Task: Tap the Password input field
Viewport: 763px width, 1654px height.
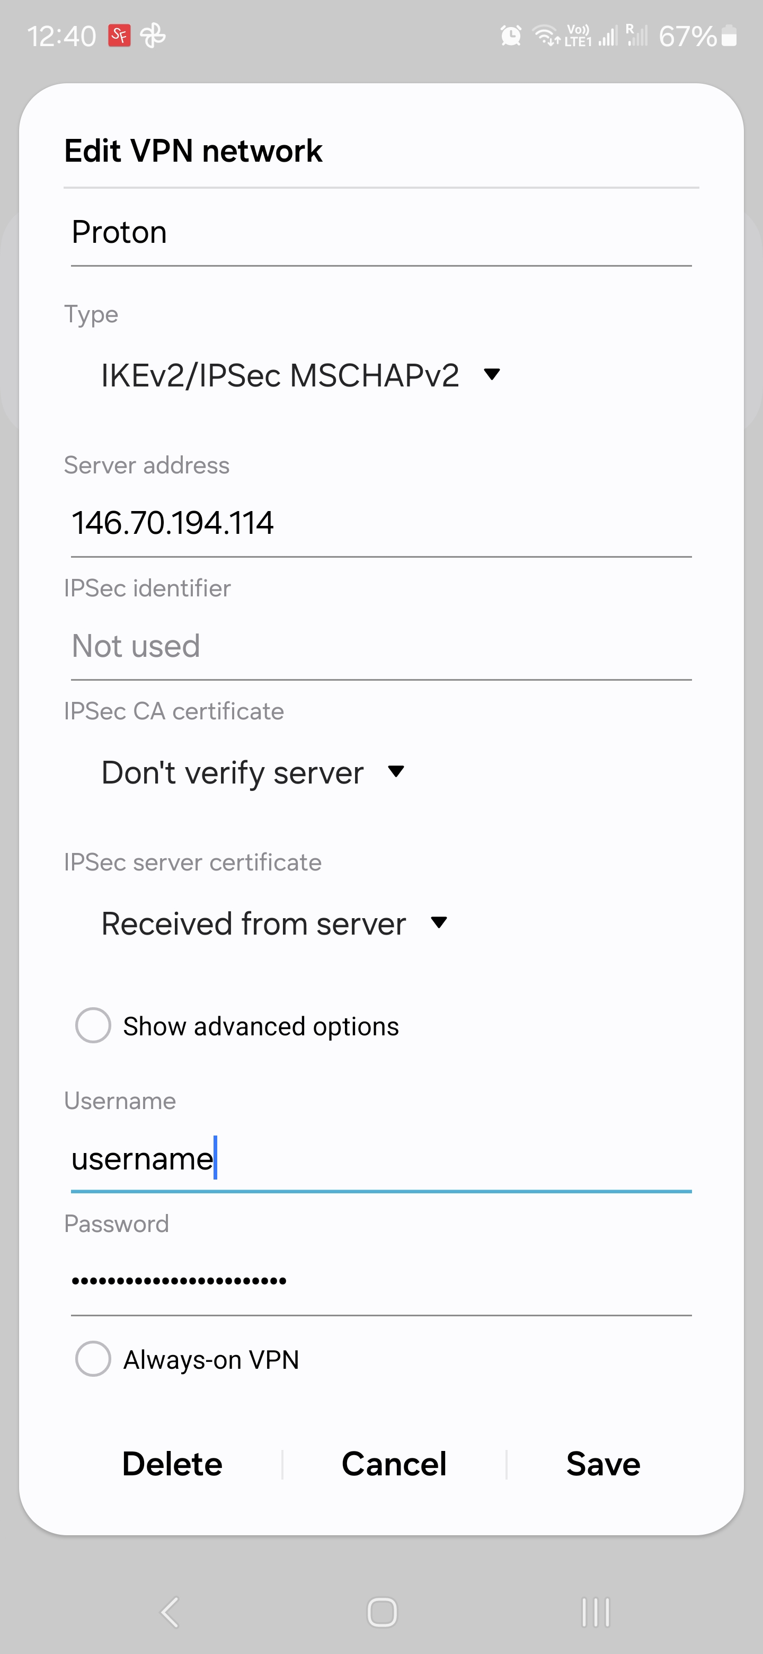Action: (x=381, y=1282)
